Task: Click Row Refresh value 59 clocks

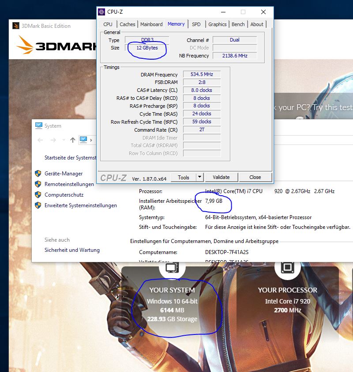Action: 202,121
